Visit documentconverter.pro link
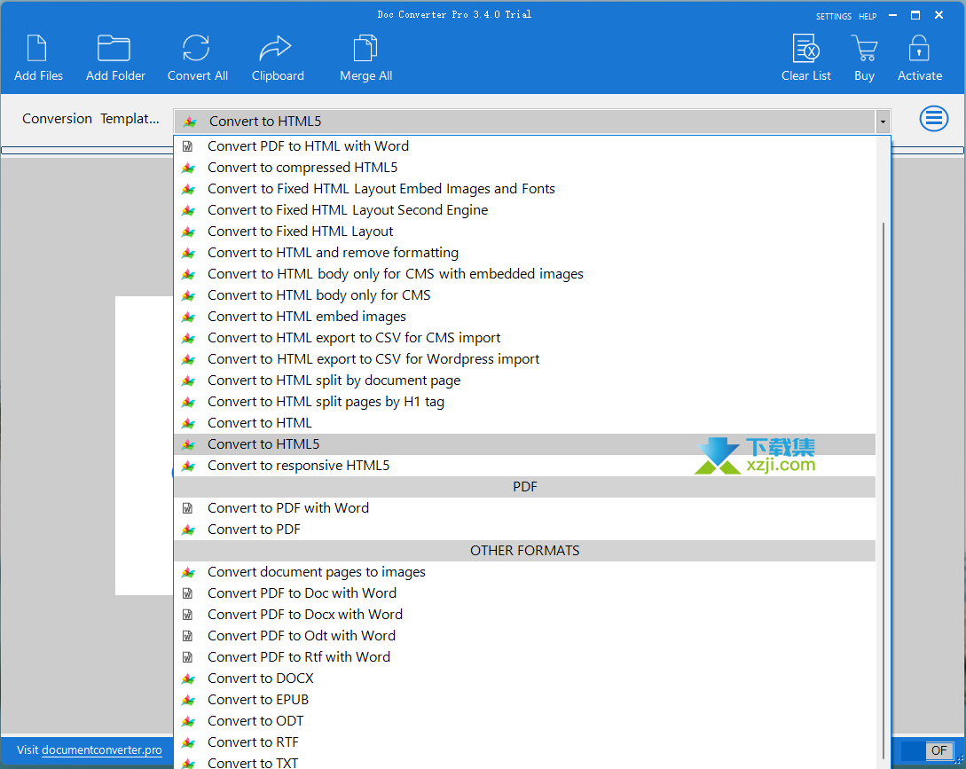 (102, 749)
